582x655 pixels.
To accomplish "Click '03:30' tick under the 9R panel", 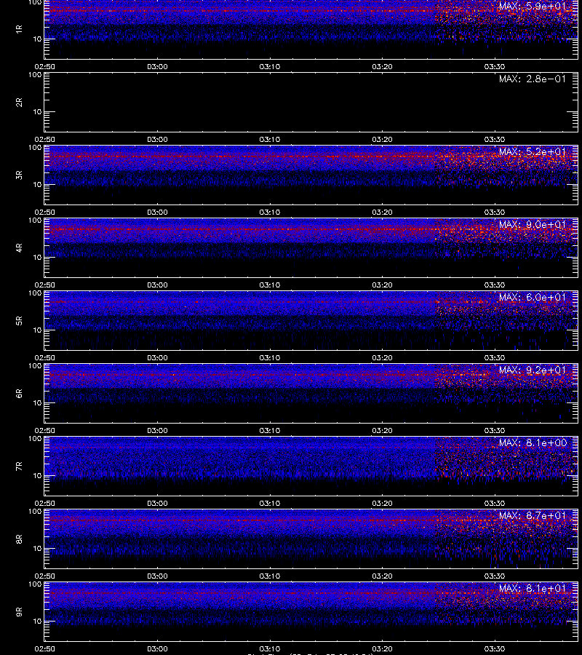I will tap(495, 648).
